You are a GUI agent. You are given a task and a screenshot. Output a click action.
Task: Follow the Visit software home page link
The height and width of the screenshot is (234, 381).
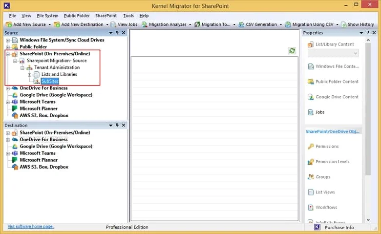click(x=31, y=227)
